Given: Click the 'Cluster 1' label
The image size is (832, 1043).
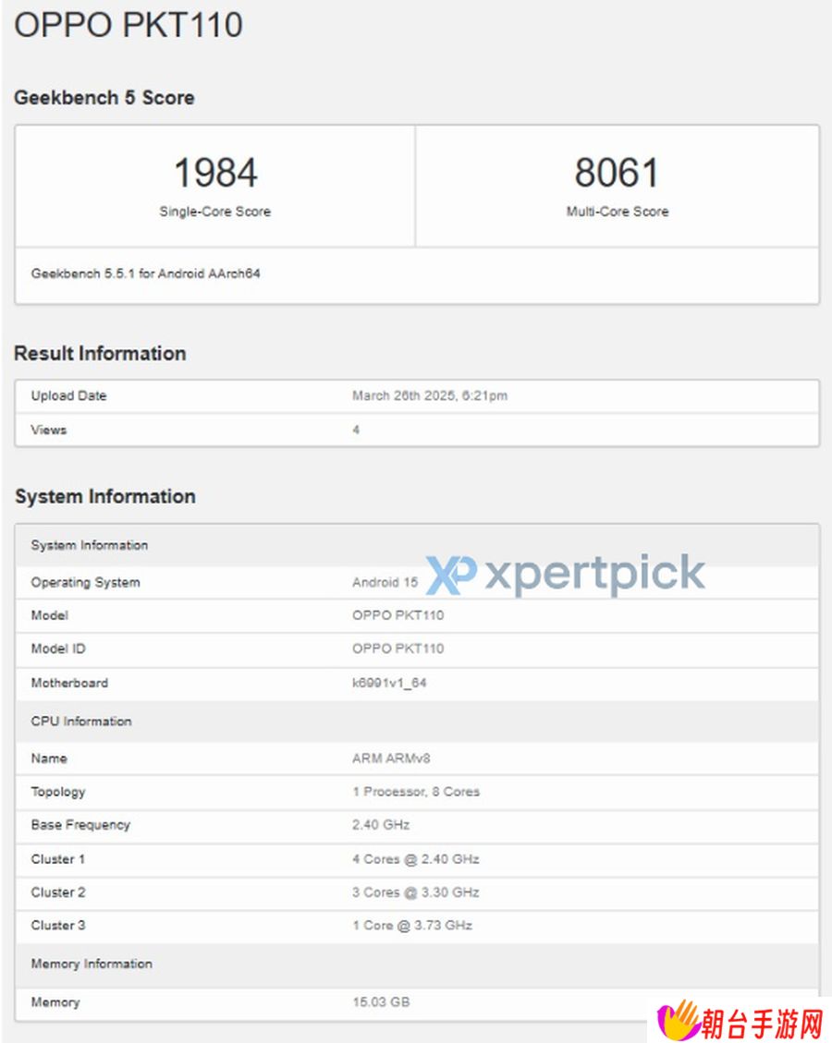Looking at the screenshot, I should pyautogui.click(x=58, y=859).
